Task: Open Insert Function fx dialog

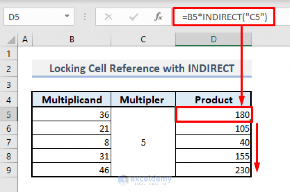Action: click(x=159, y=17)
